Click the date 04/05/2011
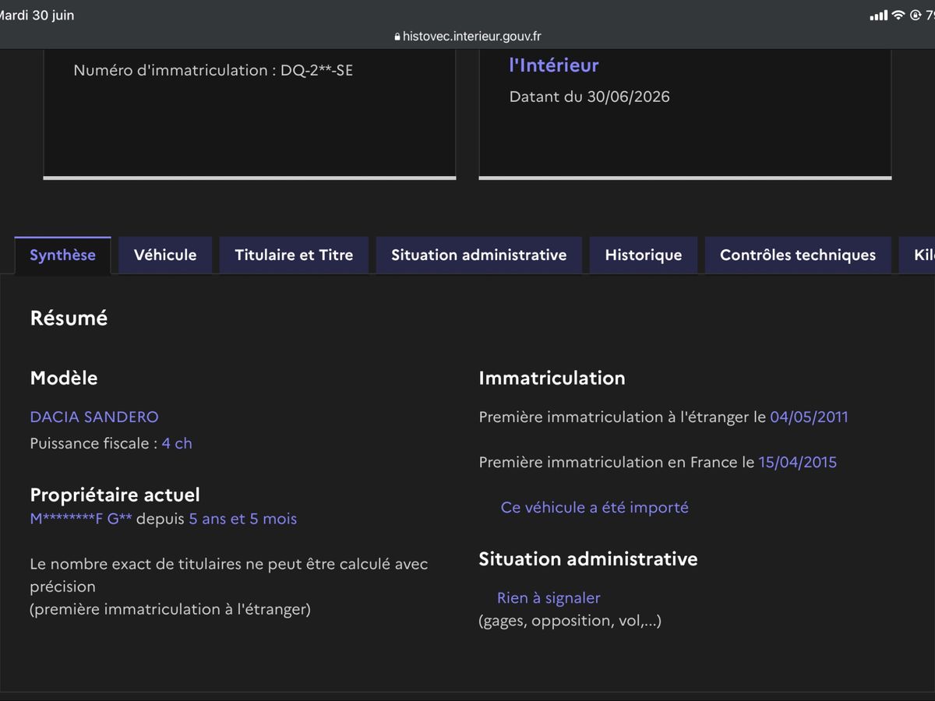This screenshot has height=701, width=935. click(809, 417)
